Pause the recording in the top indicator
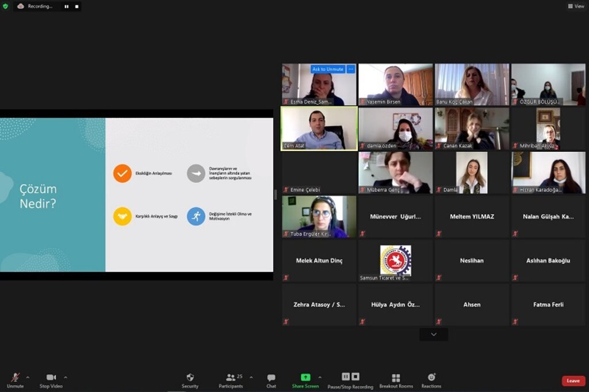 click(66, 6)
